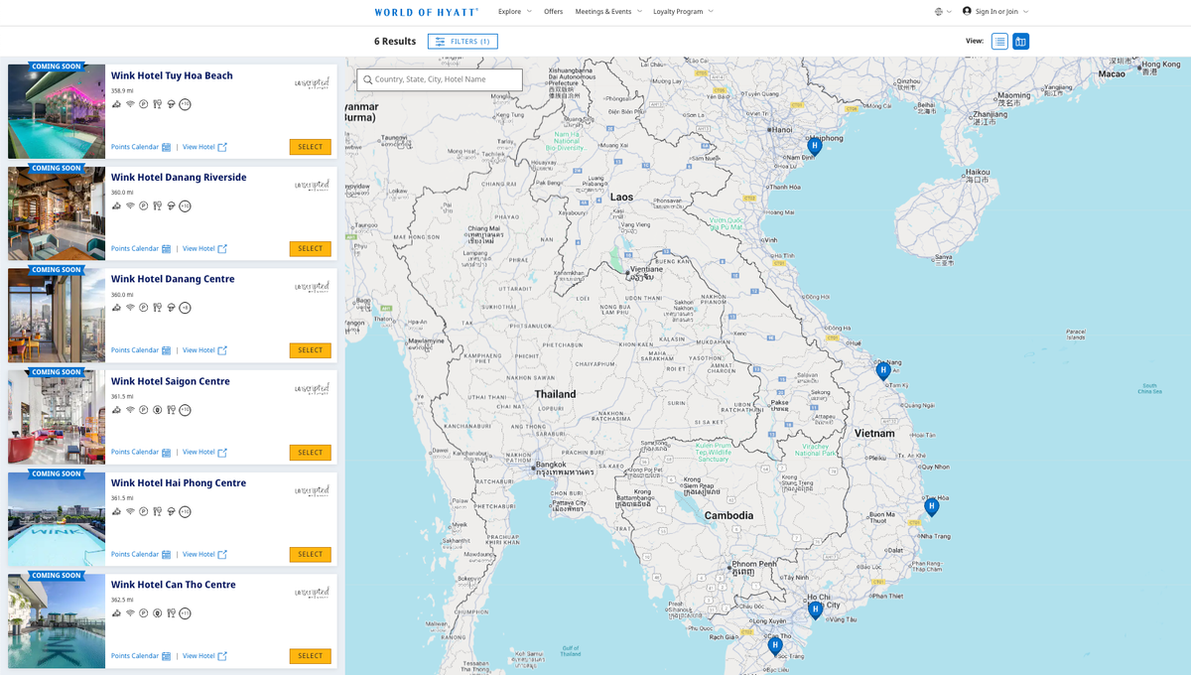Select the list view icon next to View
This screenshot has height=675, width=1191.
[x=999, y=41]
